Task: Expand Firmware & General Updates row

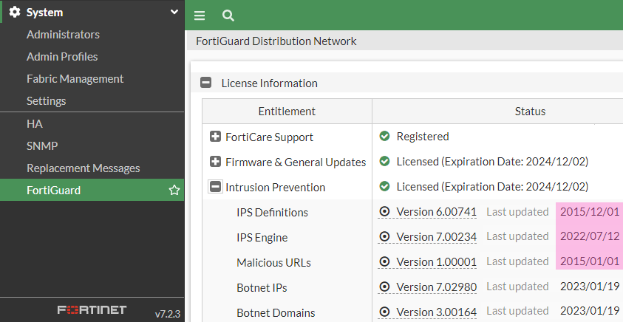Action: (216, 162)
